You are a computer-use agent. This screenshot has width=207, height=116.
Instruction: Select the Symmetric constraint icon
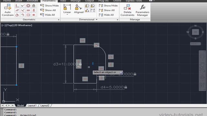pos(28,15)
